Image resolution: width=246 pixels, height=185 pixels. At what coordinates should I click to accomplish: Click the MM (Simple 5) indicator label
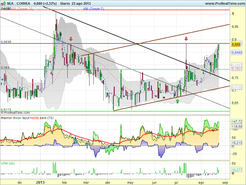[93, 8]
